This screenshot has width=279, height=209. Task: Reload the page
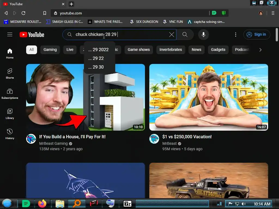point(23,13)
